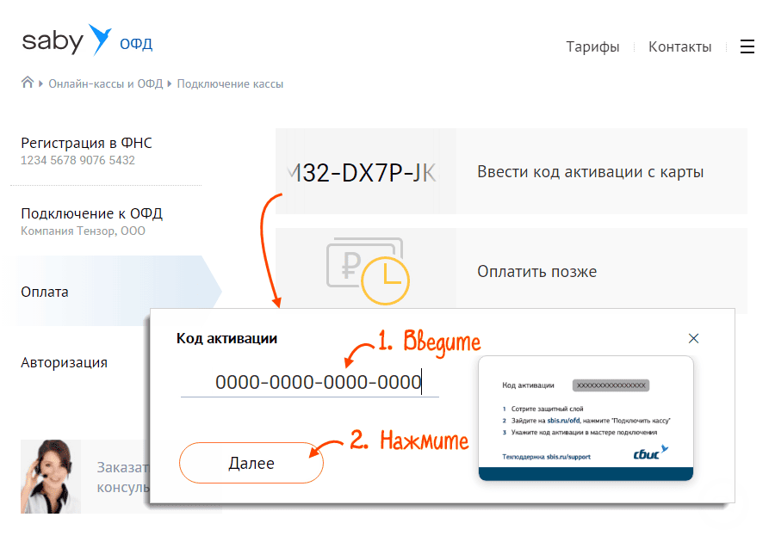Open Контакты page
The height and width of the screenshot is (542, 775).
679,46
